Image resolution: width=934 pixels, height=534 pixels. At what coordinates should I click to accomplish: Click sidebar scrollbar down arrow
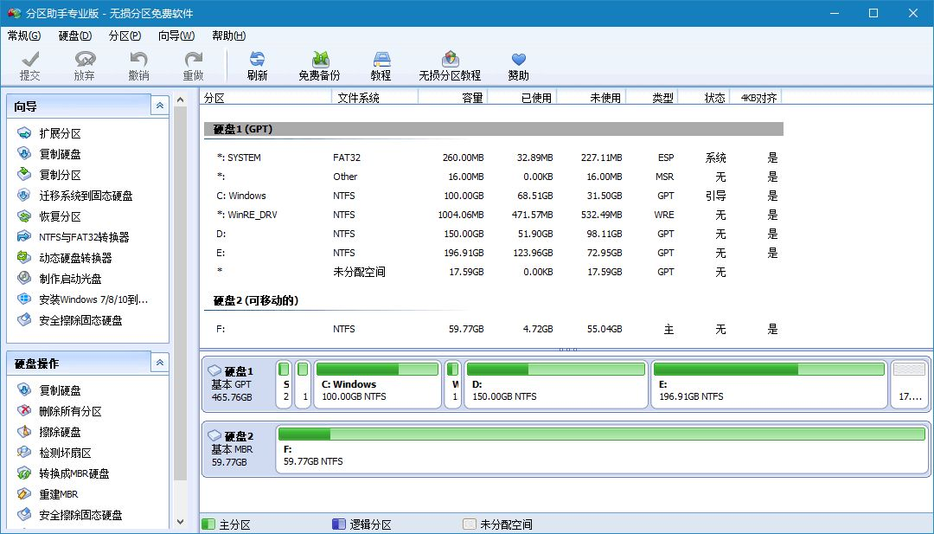click(x=181, y=522)
